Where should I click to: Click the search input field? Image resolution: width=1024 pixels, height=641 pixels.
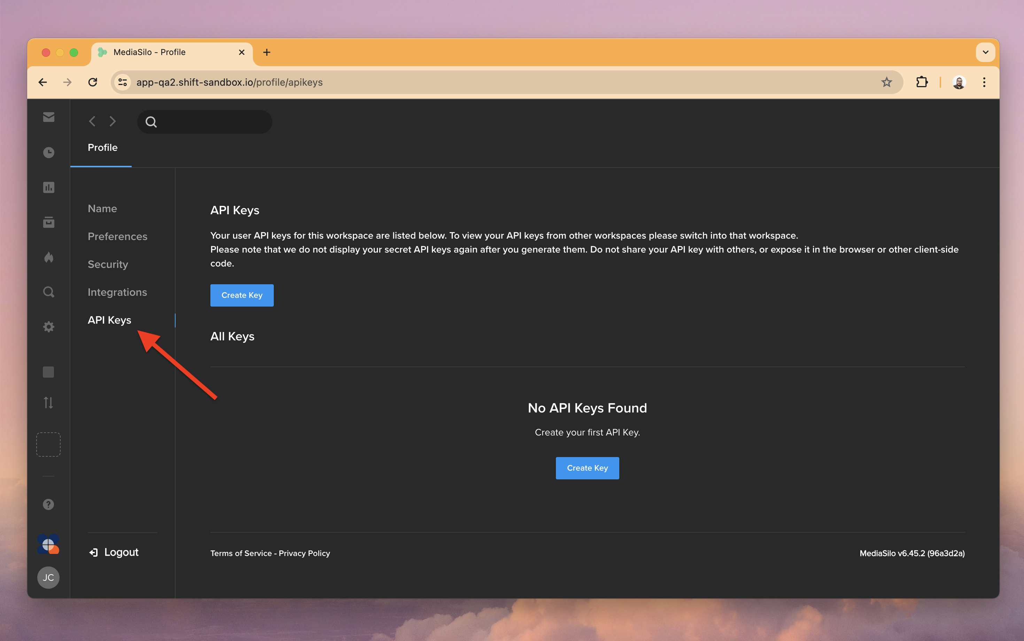(x=205, y=122)
